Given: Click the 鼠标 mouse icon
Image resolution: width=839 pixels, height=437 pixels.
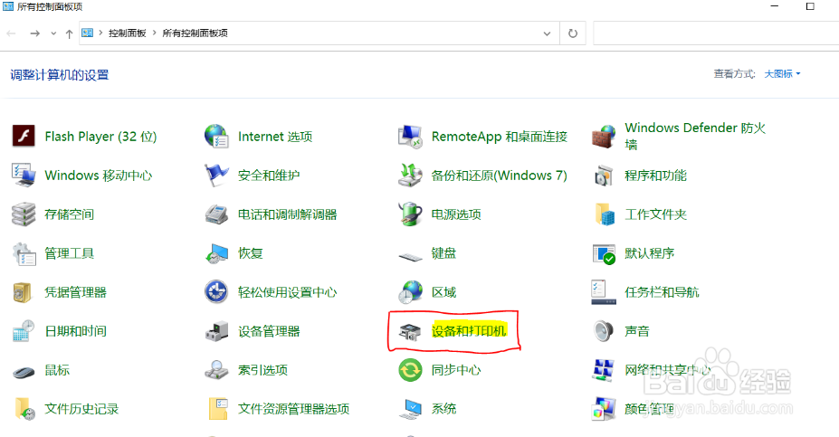Looking at the screenshot, I should coord(24,371).
